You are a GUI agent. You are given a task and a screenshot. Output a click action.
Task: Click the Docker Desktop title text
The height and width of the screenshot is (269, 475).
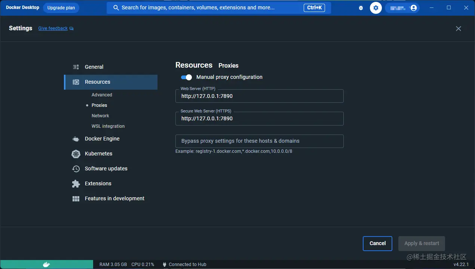point(22,7)
